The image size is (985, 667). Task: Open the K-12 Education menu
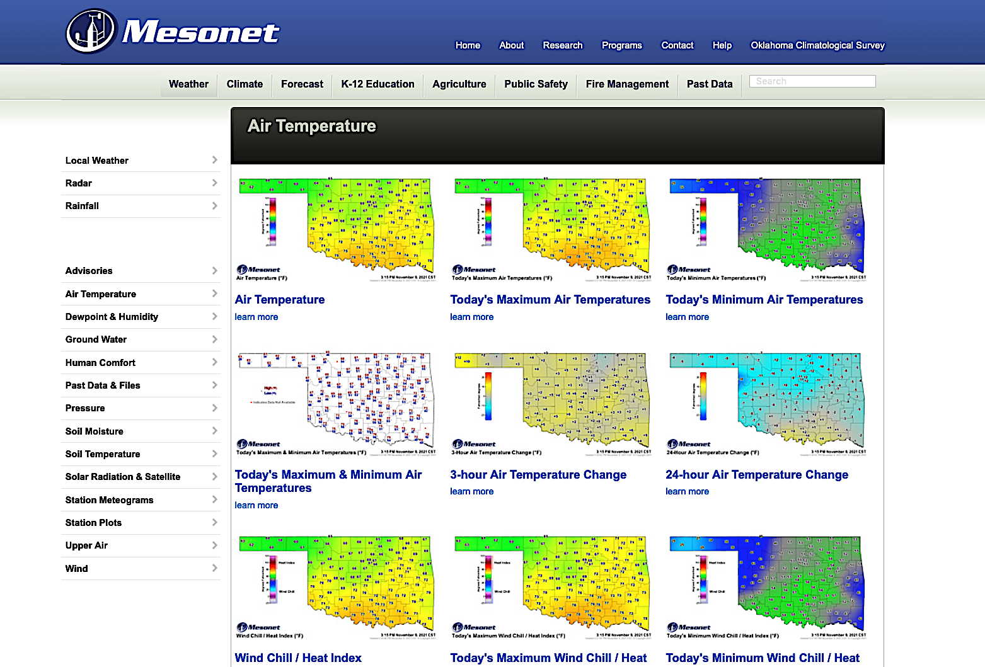coord(377,84)
